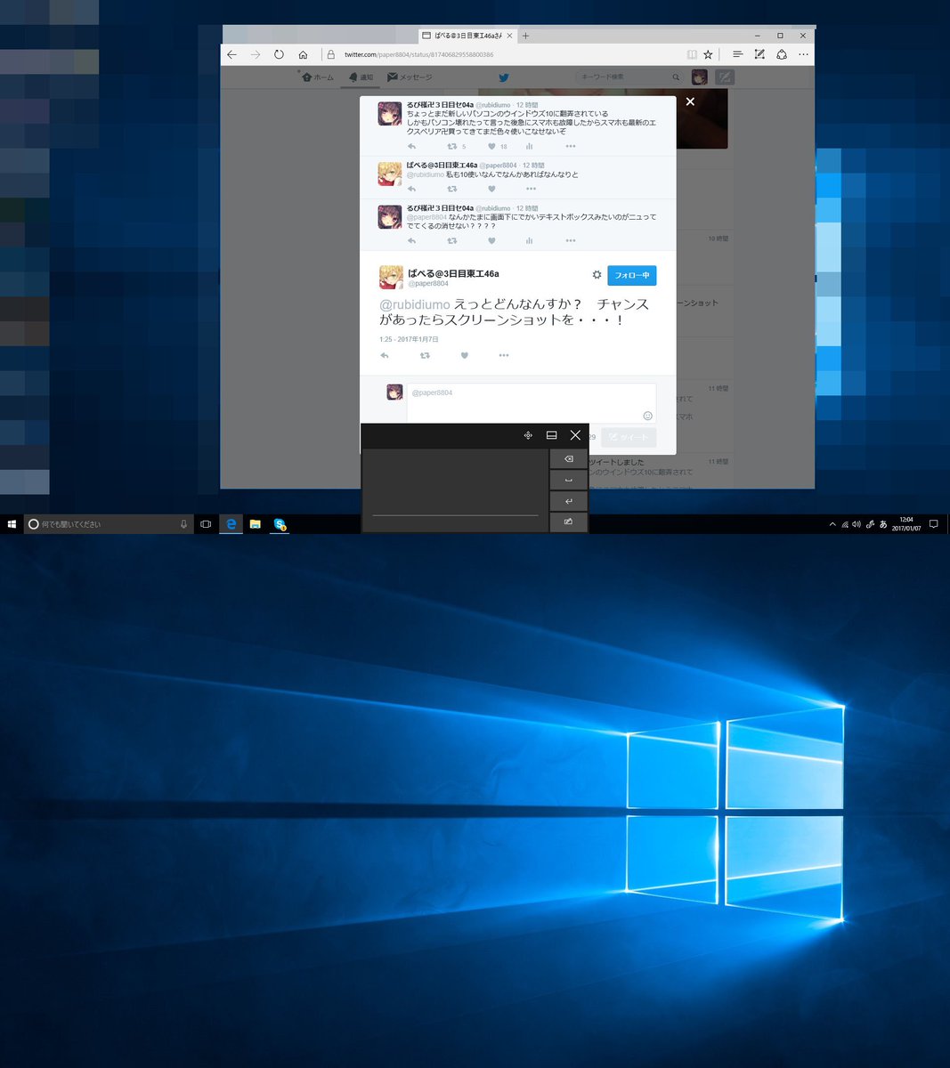
Task: Switch handwriting panel input mode
Action: click(568, 522)
